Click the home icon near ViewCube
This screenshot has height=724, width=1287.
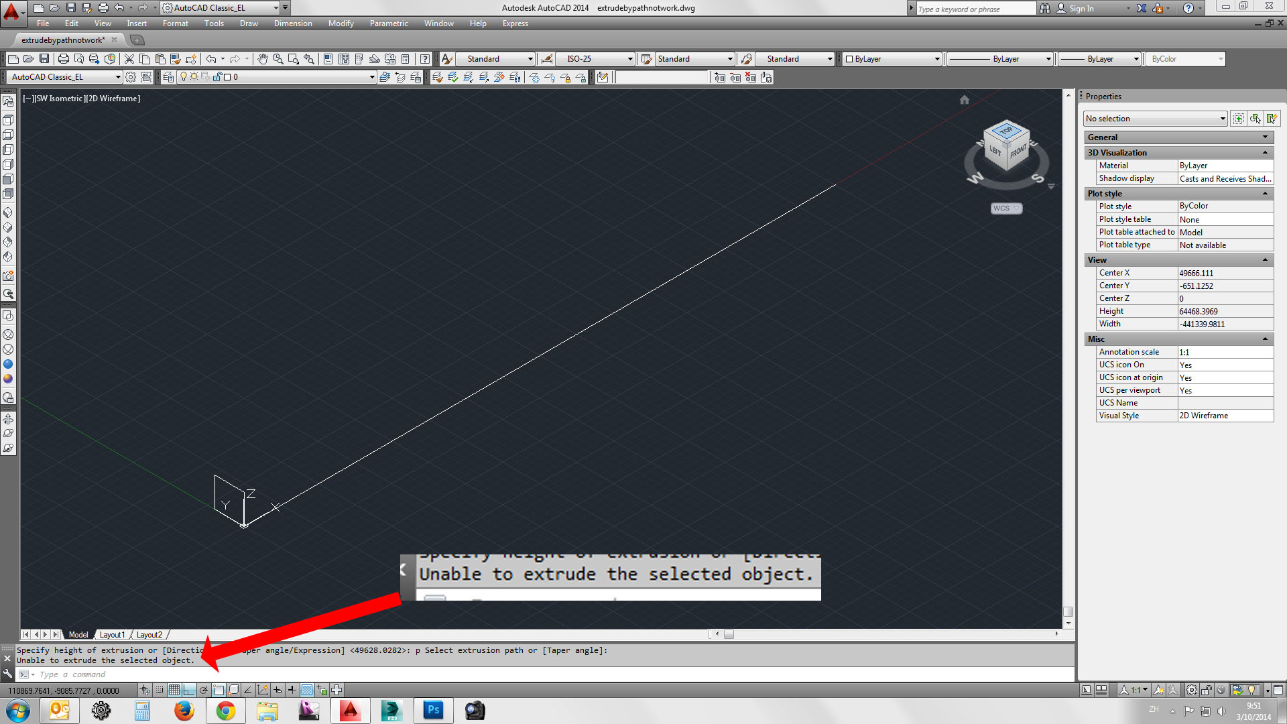coord(964,100)
